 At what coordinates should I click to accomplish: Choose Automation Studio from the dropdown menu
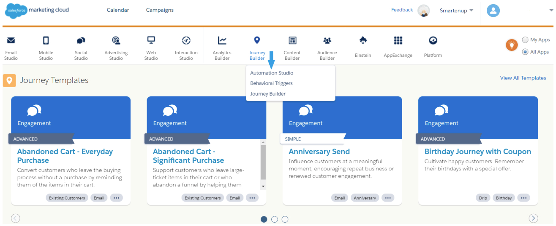coord(272,73)
